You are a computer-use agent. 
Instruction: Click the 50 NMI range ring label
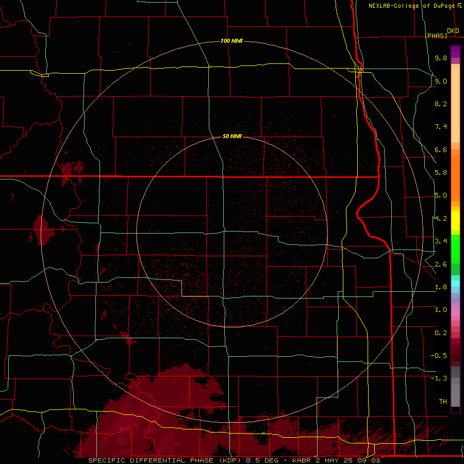click(x=232, y=136)
